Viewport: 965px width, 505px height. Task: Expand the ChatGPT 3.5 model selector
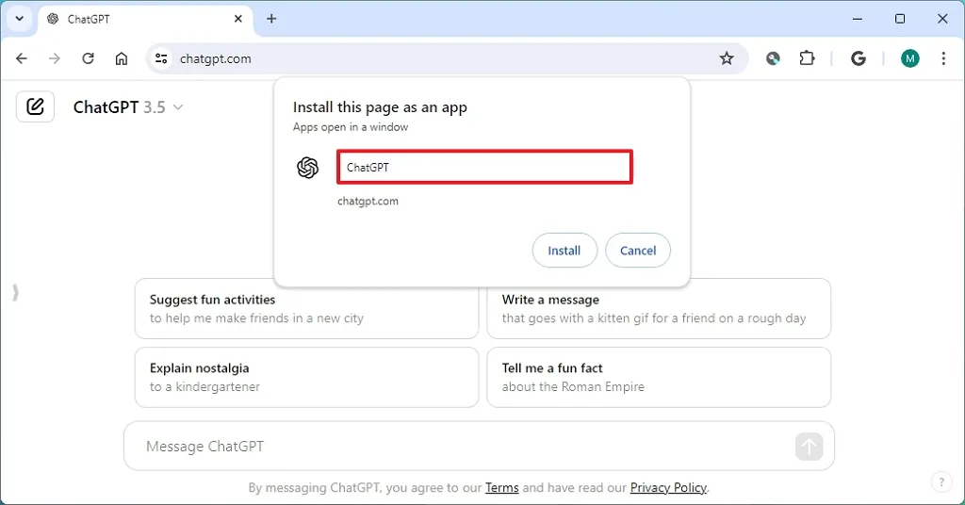(x=128, y=107)
